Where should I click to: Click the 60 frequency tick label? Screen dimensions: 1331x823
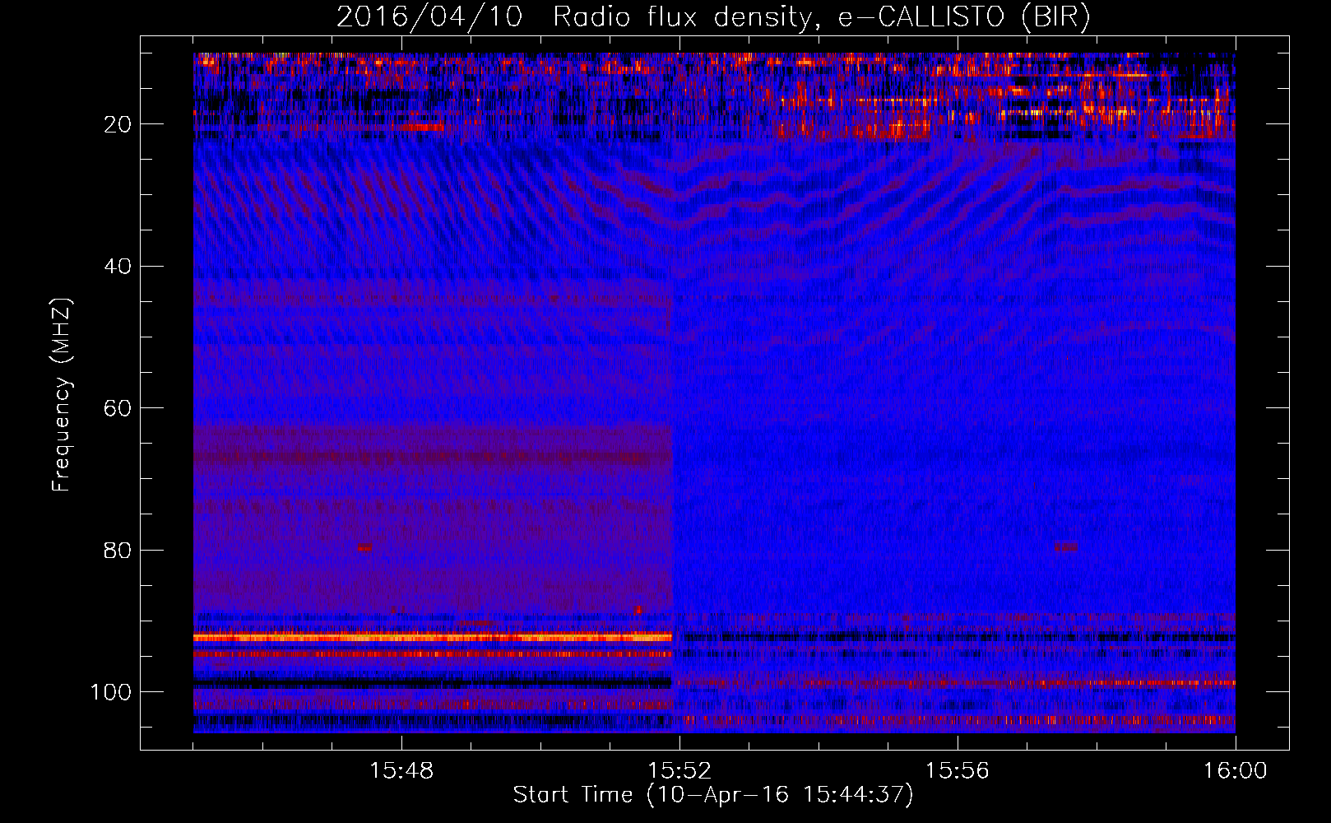click(x=117, y=408)
